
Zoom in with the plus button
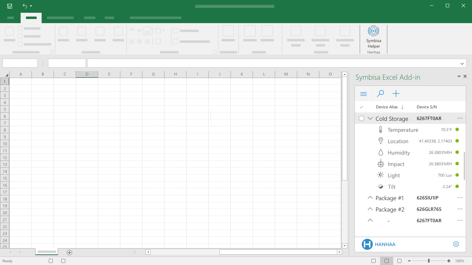(x=449, y=261)
